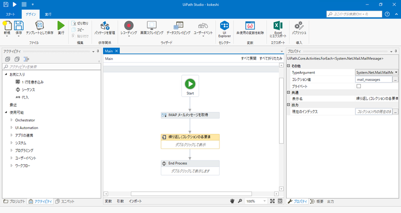The height and width of the screenshot is (213, 401).
Task: Open プロジェクト panel tab
Action: pos(15,201)
